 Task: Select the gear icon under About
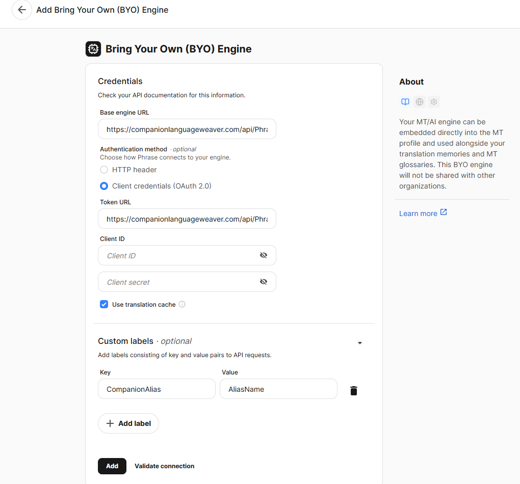(434, 102)
